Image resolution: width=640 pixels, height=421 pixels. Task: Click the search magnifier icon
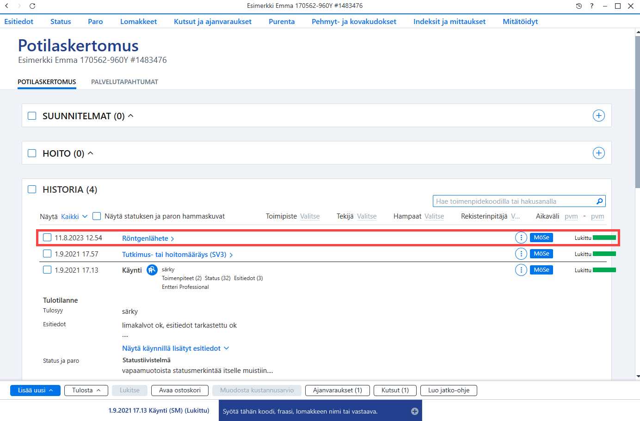point(599,201)
